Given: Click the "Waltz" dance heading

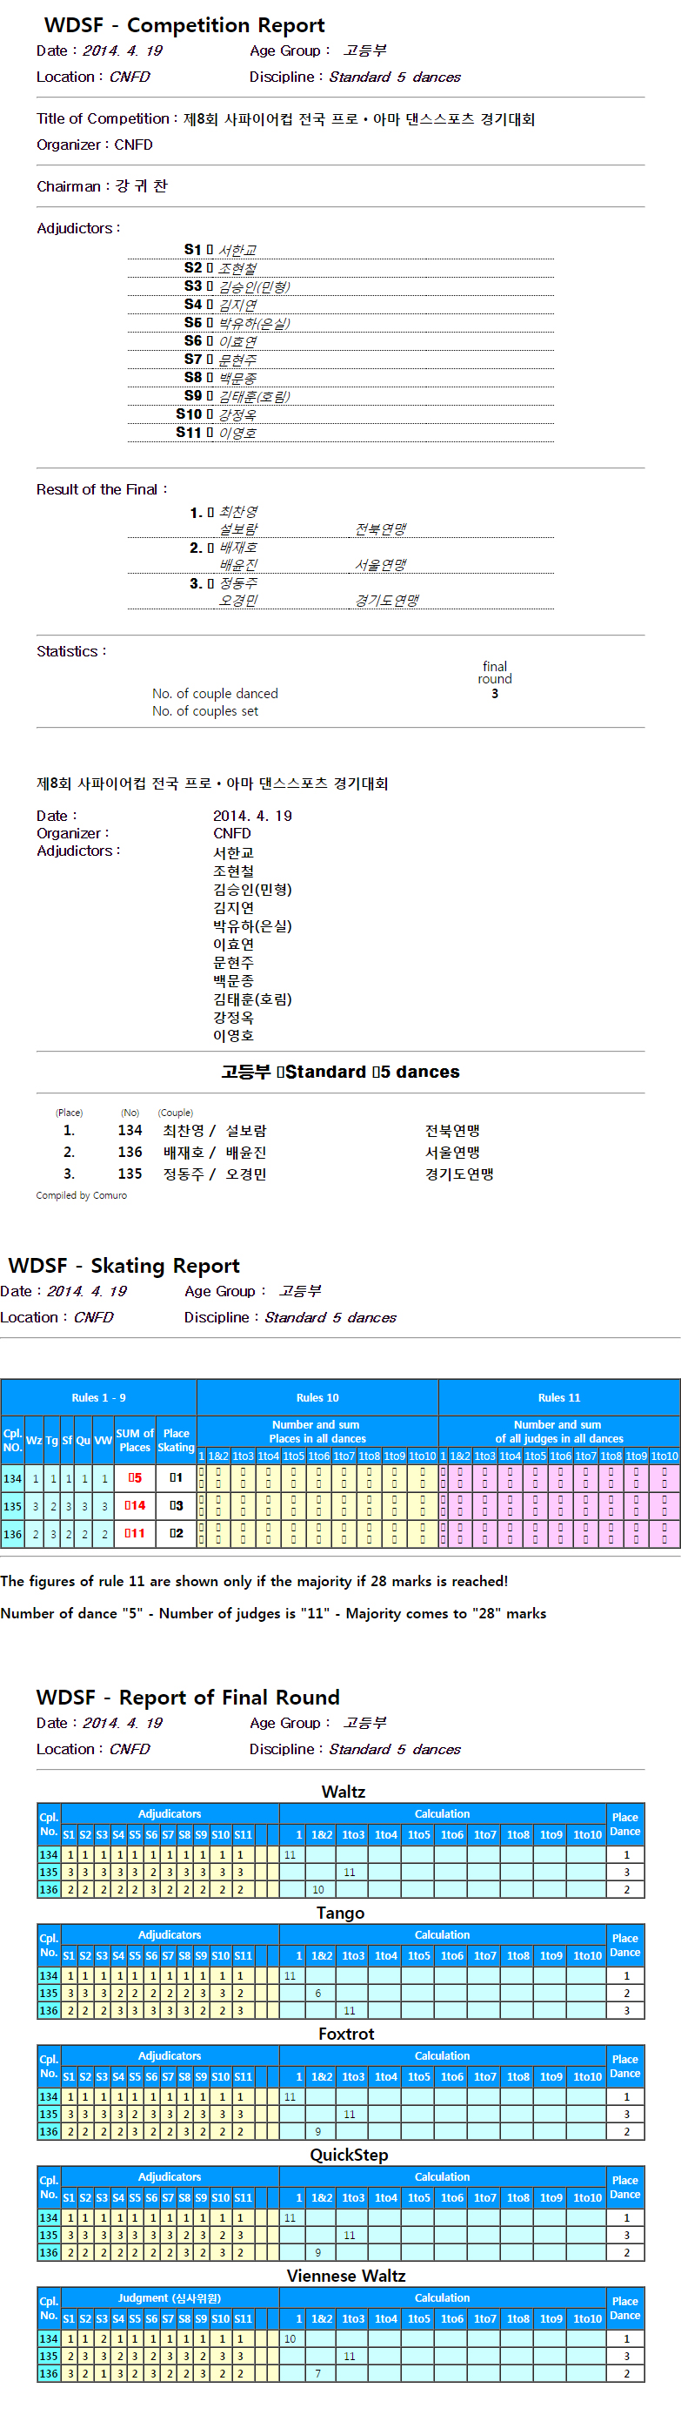Looking at the screenshot, I should 343,1792.
